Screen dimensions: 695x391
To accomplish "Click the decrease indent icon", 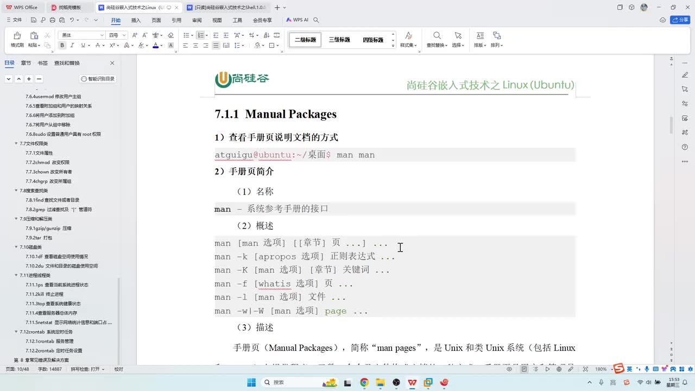I will [x=216, y=35].
